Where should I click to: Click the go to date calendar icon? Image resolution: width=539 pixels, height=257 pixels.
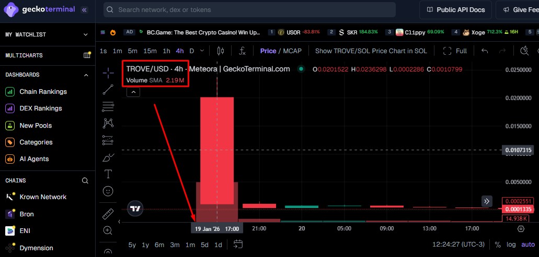[x=238, y=244]
